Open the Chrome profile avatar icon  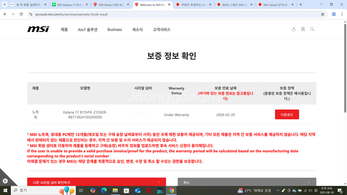(334, 14)
